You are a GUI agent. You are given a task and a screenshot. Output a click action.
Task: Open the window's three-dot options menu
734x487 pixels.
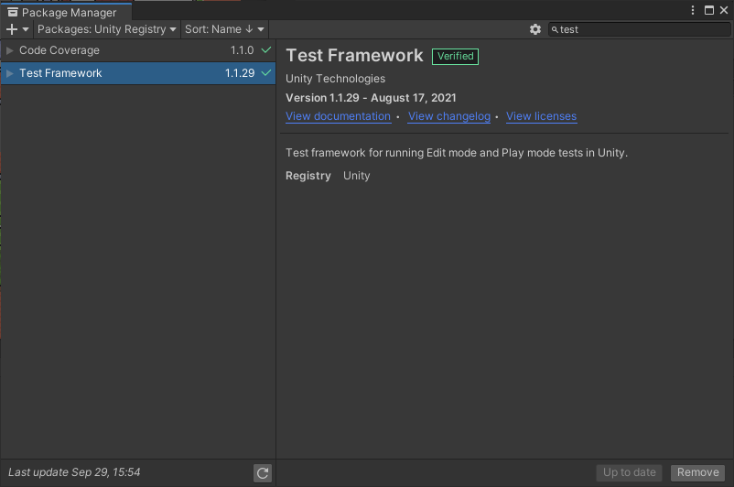691,10
